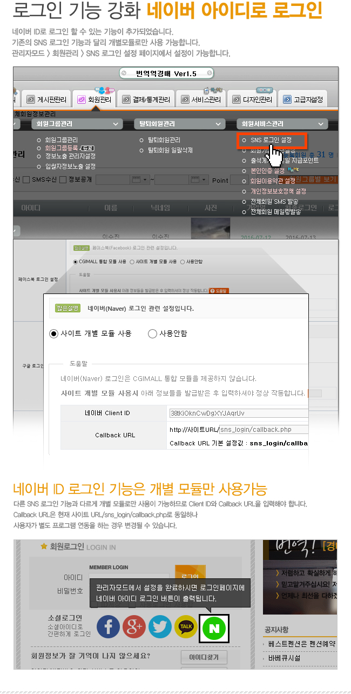Click the orange 도움말 help badge

218,290
